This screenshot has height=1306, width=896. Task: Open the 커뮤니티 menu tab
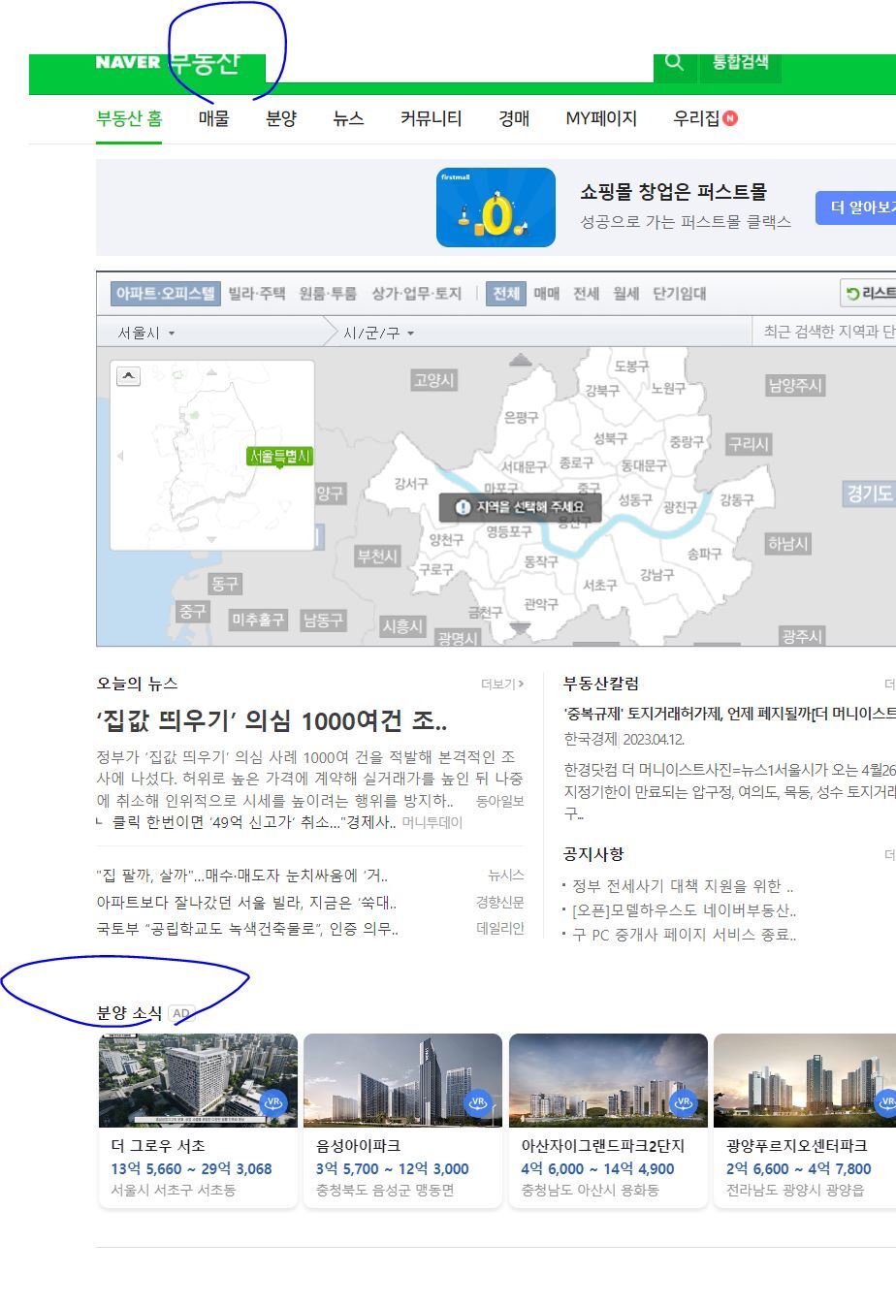point(431,118)
